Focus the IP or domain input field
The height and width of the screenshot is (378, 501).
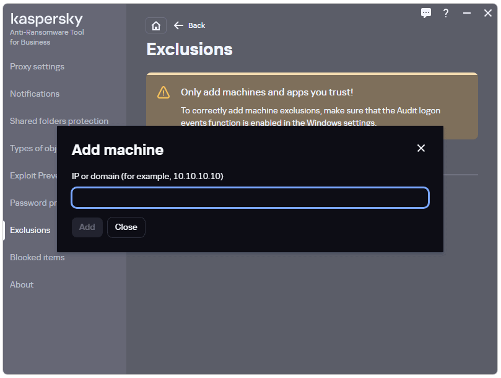[250, 198]
